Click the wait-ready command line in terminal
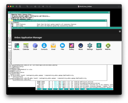 point(44,26)
